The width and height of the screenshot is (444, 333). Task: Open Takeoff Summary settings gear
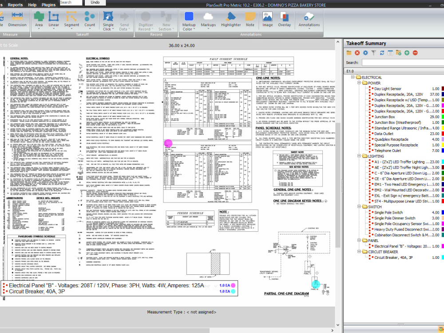[365, 53]
